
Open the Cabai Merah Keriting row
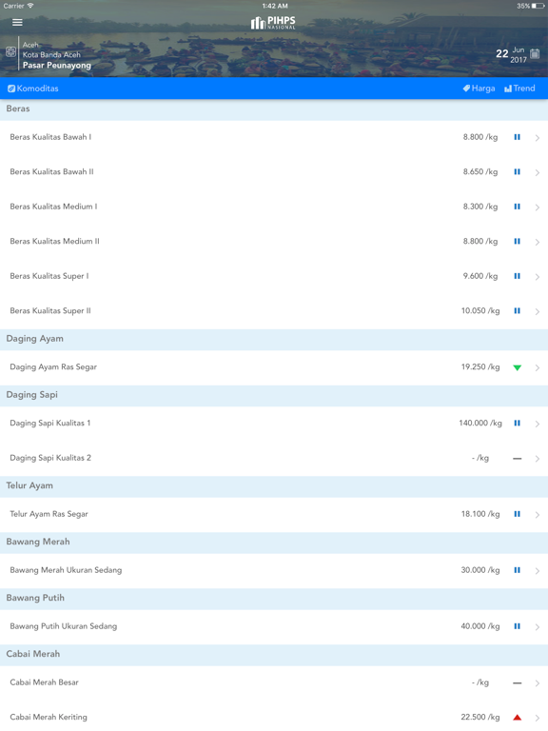tap(274, 717)
